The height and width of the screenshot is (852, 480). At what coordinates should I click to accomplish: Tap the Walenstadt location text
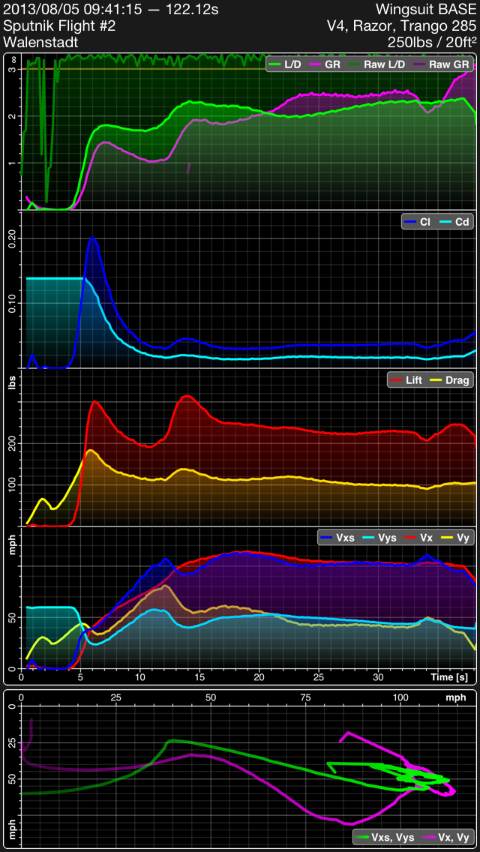tap(41, 43)
